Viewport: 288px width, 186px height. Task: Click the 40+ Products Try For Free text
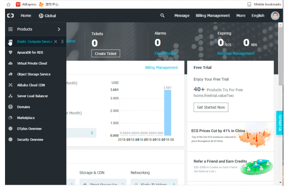tap(218, 90)
